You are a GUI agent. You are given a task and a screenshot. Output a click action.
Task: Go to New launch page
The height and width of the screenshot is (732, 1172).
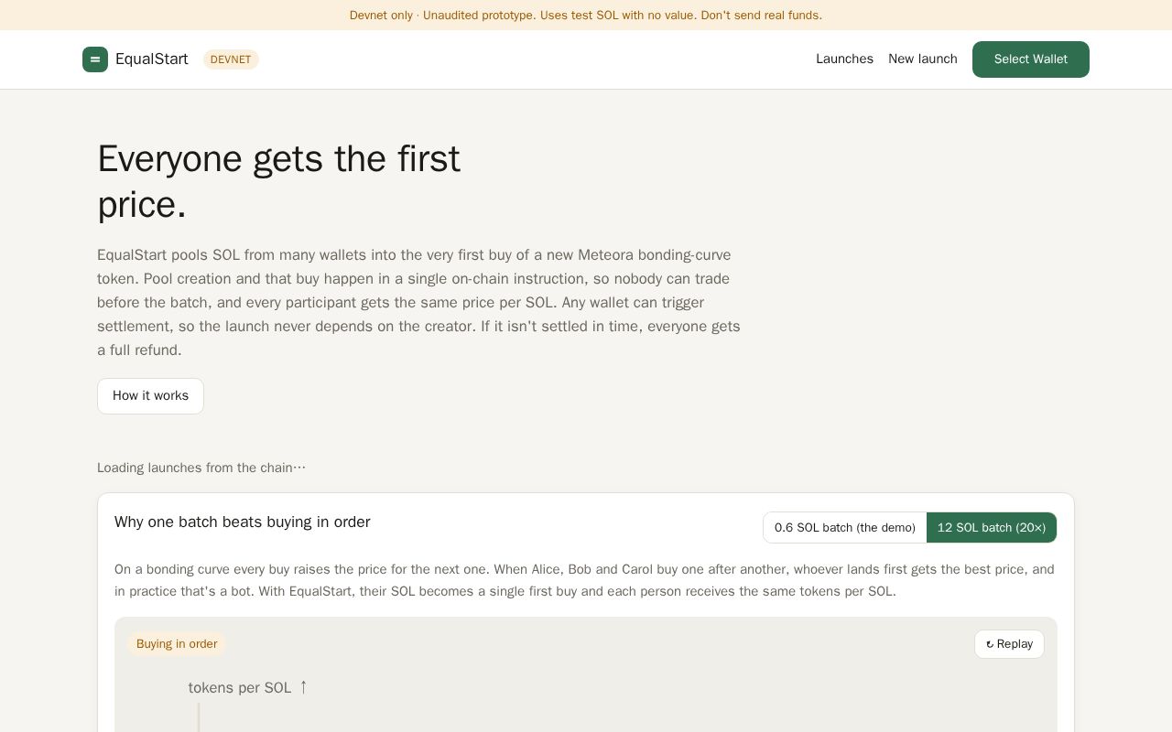[x=923, y=59]
